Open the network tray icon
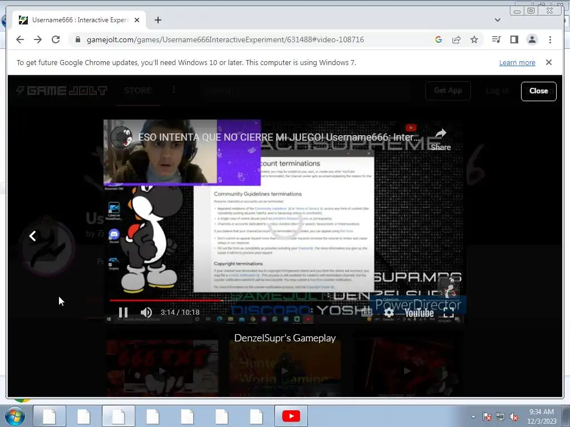The width and height of the screenshot is (570, 427). pos(500,416)
